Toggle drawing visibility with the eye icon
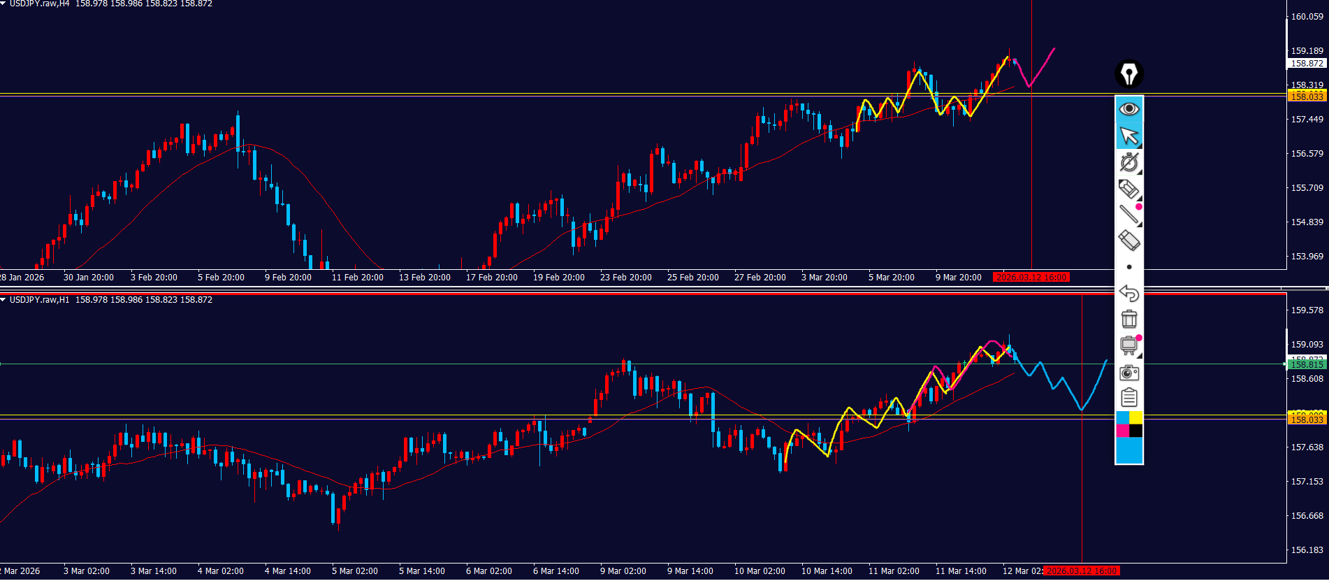This screenshot has width=1329, height=581. [x=1129, y=109]
